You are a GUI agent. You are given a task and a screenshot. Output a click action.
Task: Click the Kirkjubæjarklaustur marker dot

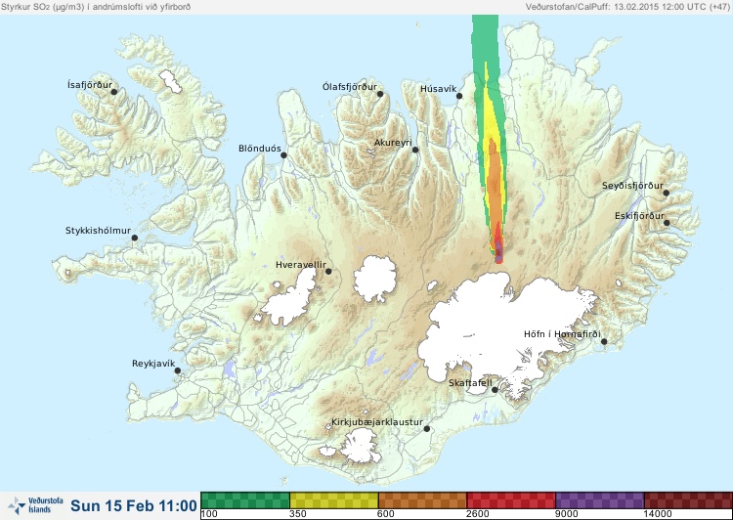pyautogui.click(x=426, y=428)
